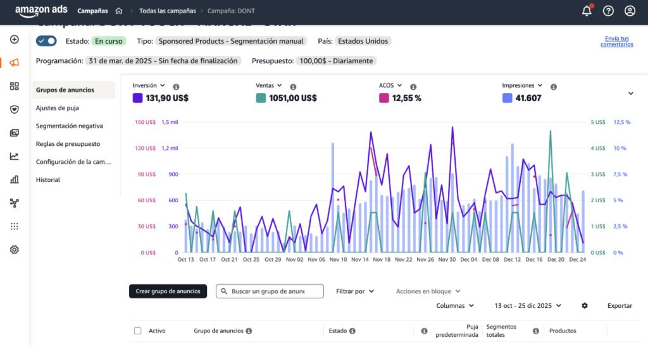Click the notifications bell icon

point(587,11)
